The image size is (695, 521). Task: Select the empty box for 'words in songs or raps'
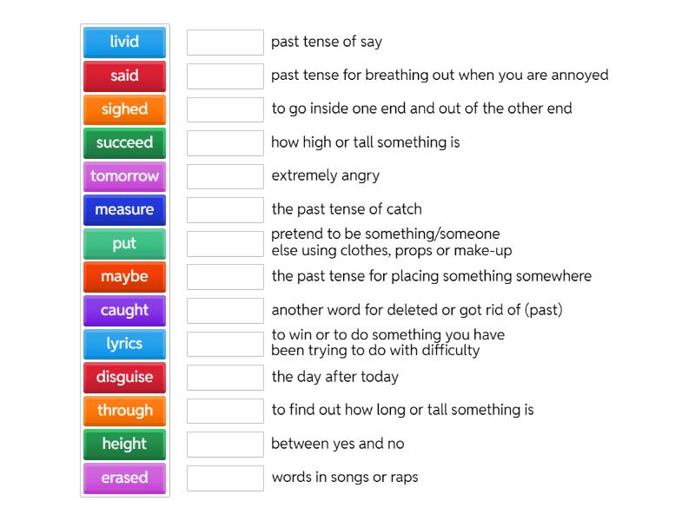[225, 478]
